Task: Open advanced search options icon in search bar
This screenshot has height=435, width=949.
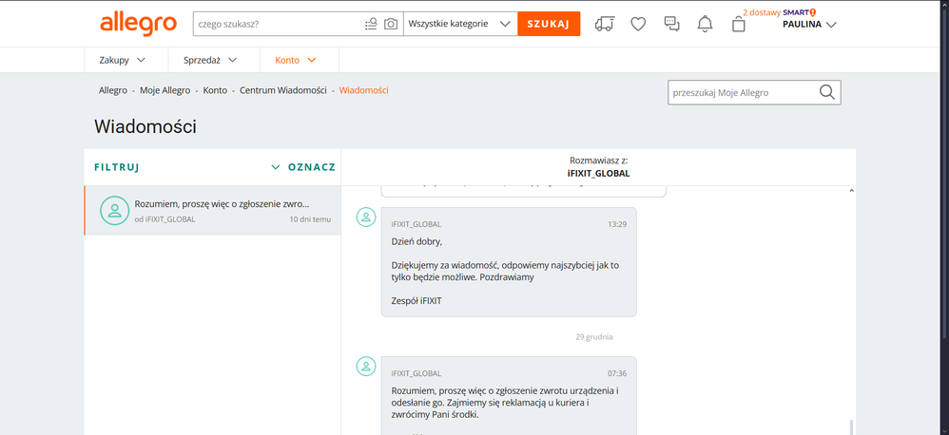Action: pos(371,24)
